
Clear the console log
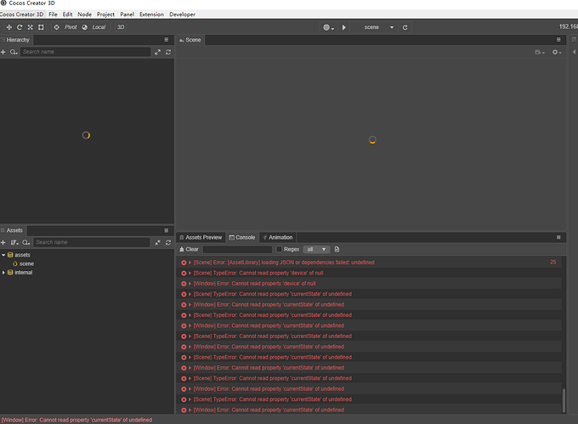point(189,250)
